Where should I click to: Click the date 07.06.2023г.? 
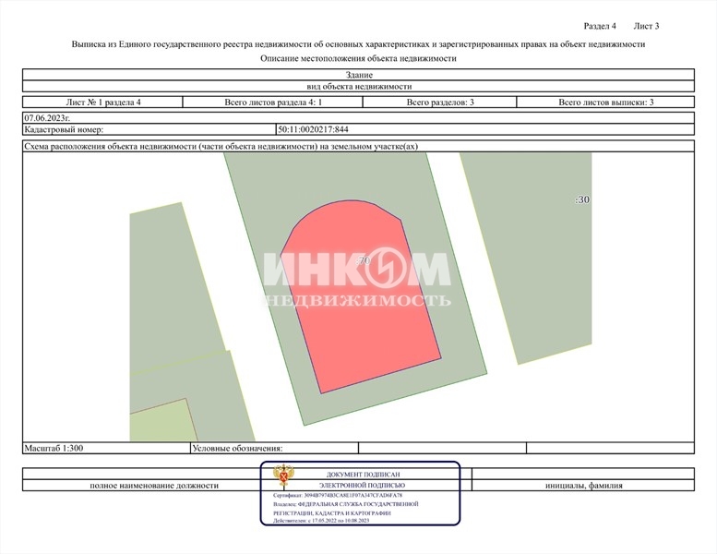(47, 118)
